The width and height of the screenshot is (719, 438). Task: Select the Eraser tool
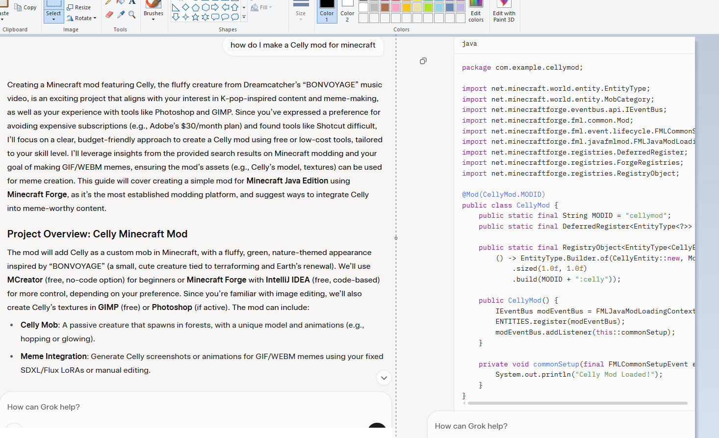pyautogui.click(x=109, y=15)
